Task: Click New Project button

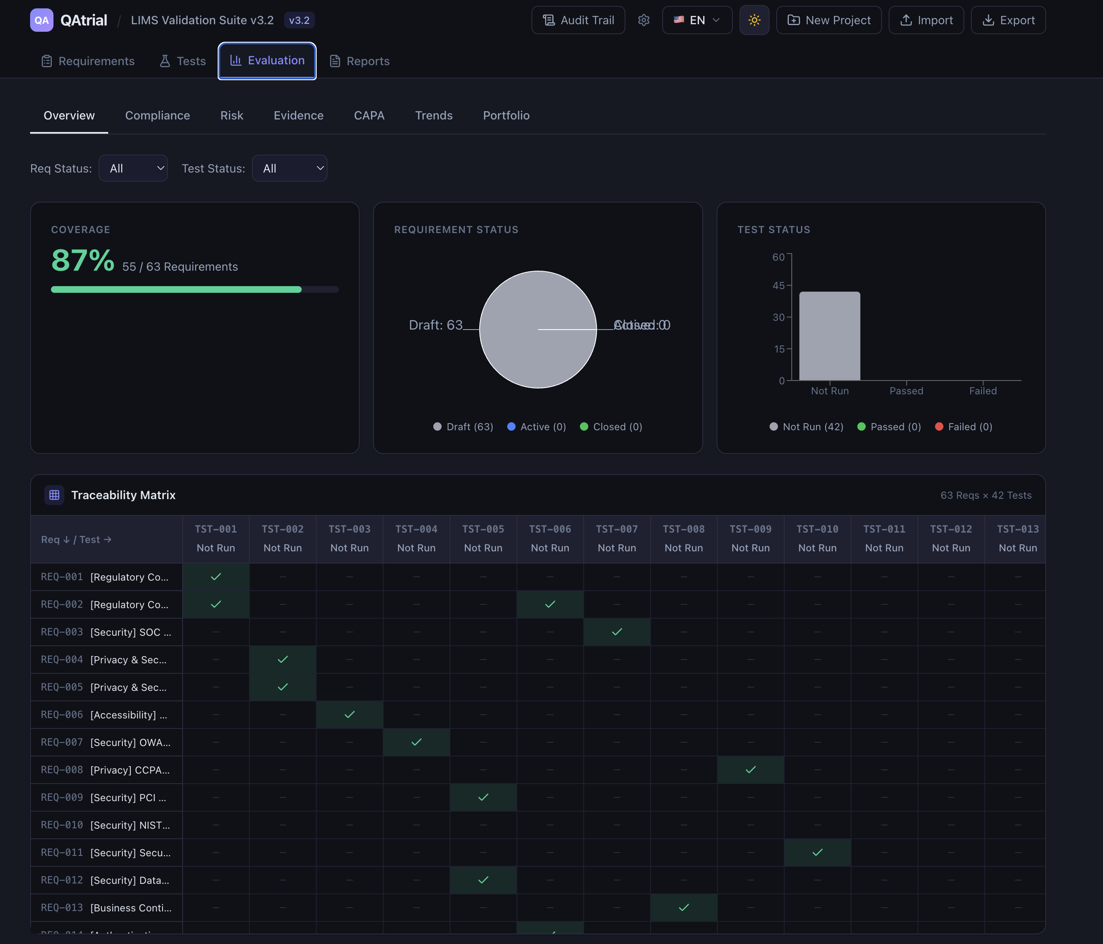Action: [829, 20]
